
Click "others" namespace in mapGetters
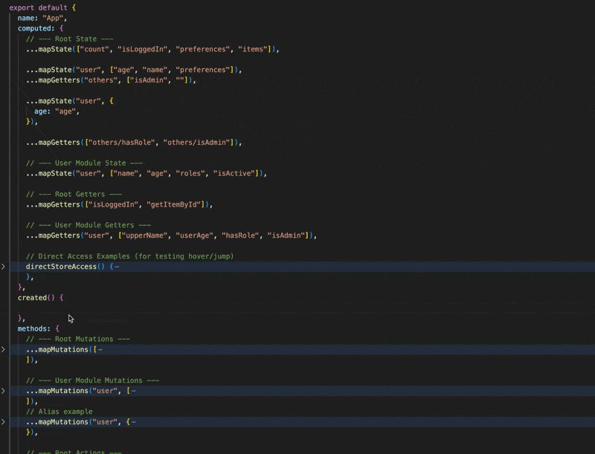click(101, 80)
